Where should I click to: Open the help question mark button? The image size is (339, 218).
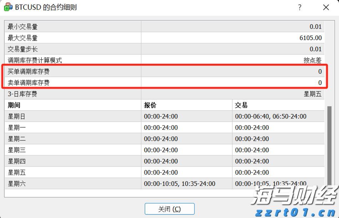(299, 7)
